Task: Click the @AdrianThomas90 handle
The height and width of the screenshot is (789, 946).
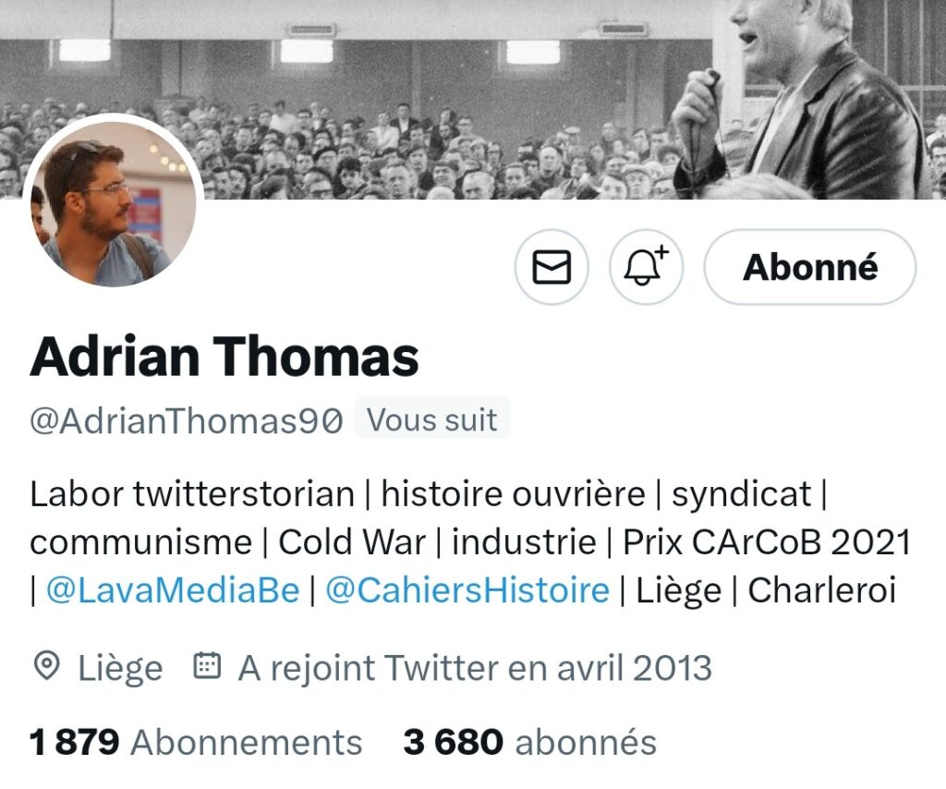Action: pyautogui.click(x=187, y=420)
